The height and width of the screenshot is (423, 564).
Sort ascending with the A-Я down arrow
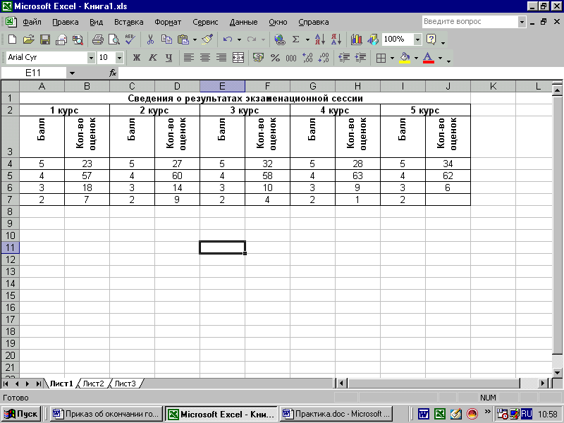[320, 39]
